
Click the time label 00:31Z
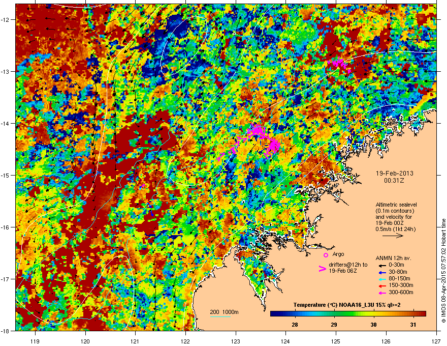coord(394,181)
